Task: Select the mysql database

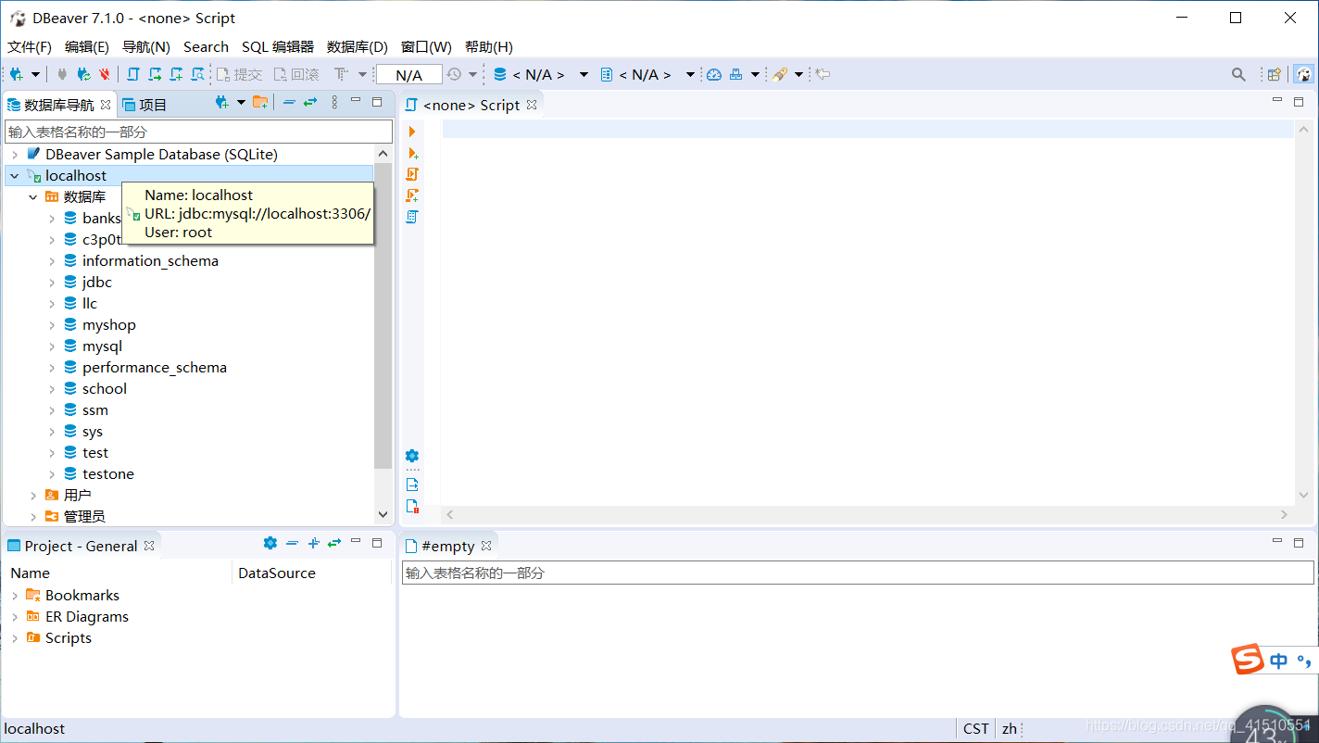Action: pos(102,346)
